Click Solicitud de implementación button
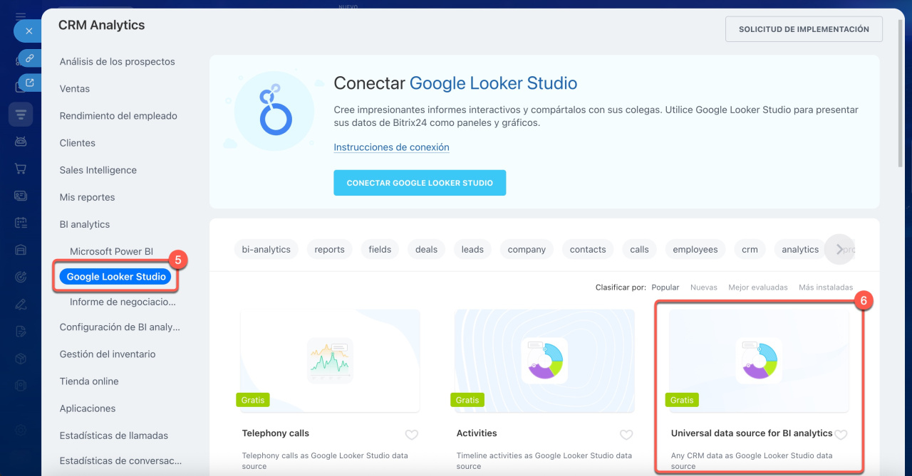This screenshot has height=476, width=912. pyautogui.click(x=804, y=29)
